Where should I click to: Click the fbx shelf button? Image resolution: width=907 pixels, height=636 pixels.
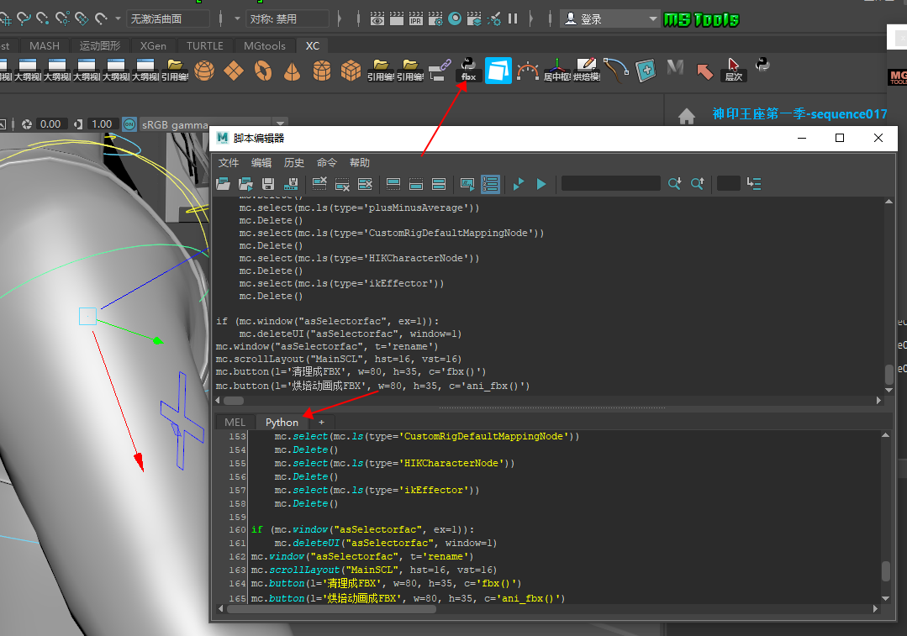468,70
